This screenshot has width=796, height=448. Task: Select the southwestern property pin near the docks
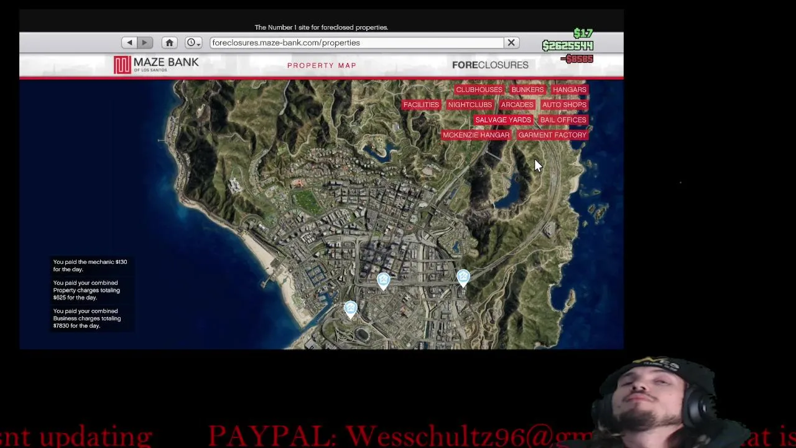pyautogui.click(x=351, y=309)
